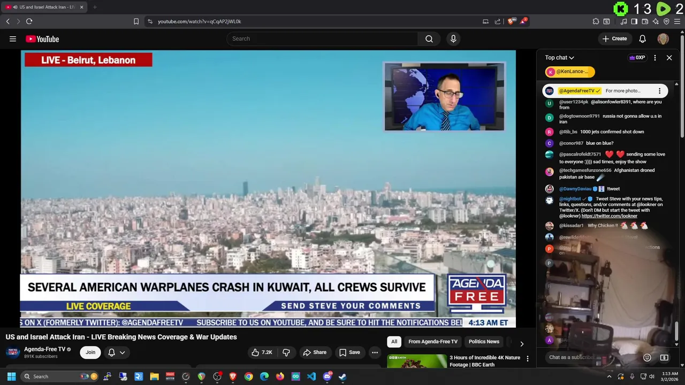Click the Windows taskbar search box
Image resolution: width=685 pixels, height=385 pixels.
click(x=60, y=376)
